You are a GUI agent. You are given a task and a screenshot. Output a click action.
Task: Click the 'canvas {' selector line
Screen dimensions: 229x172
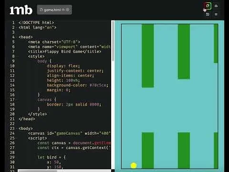[x=47, y=100]
